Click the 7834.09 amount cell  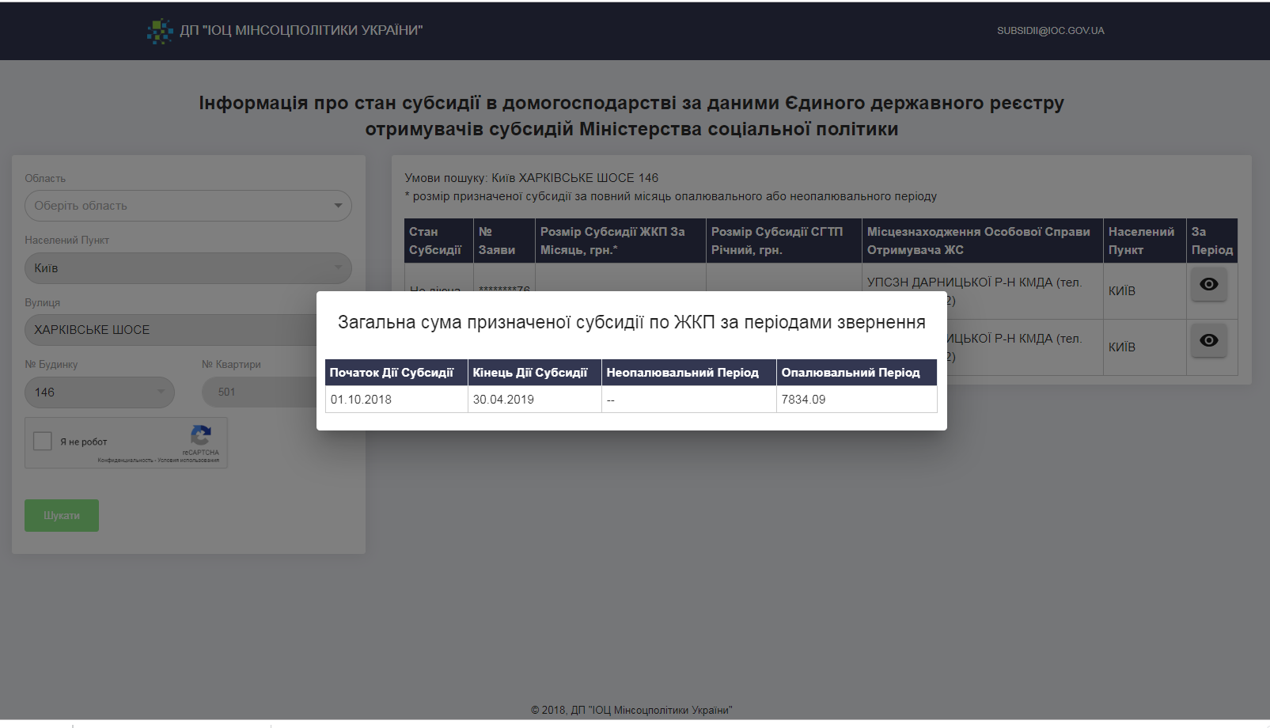coord(803,400)
